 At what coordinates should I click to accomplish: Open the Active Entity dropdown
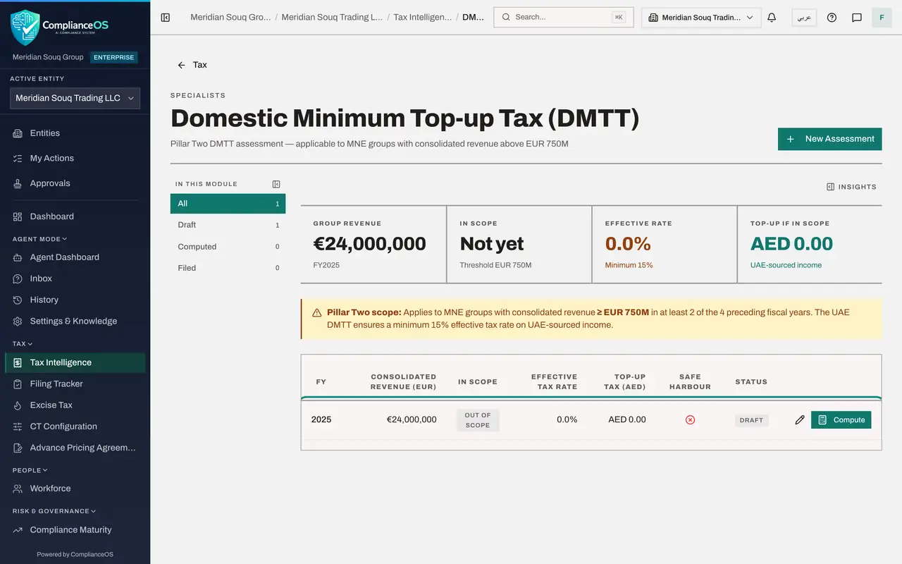[75, 98]
